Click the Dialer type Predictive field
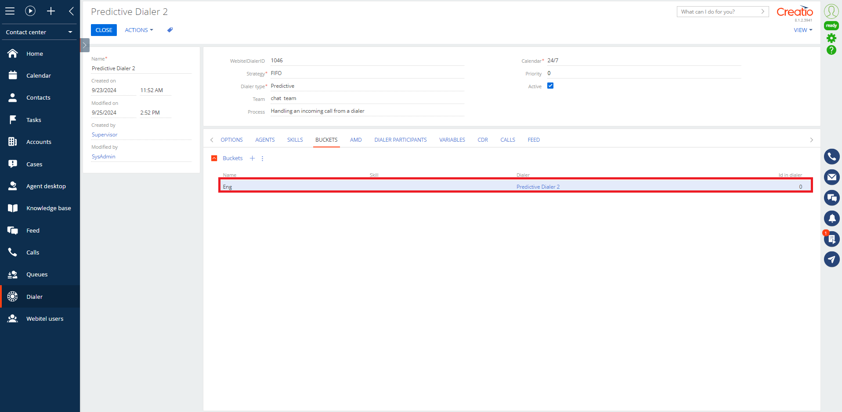This screenshot has width=842, height=412. tap(367, 86)
